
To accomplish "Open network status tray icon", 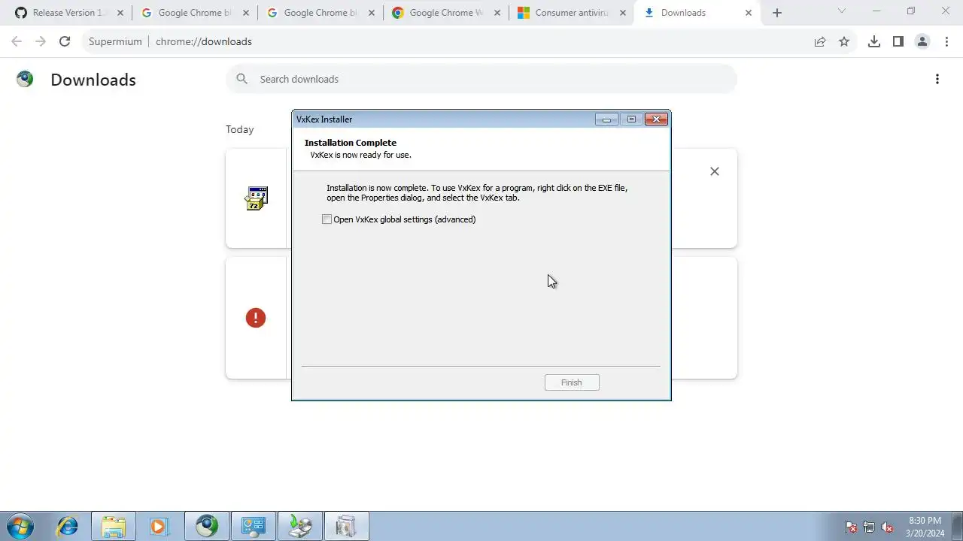I will 869,527.
